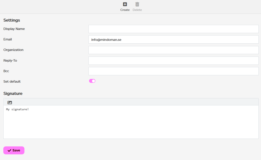Toggle the Set default switch off

pyautogui.click(x=92, y=81)
